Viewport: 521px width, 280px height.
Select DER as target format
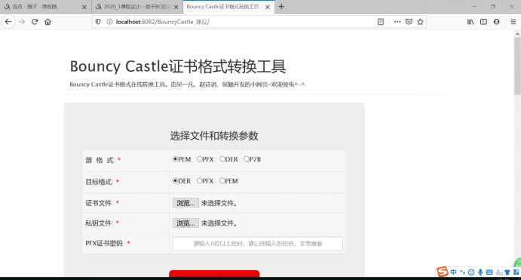(175, 181)
